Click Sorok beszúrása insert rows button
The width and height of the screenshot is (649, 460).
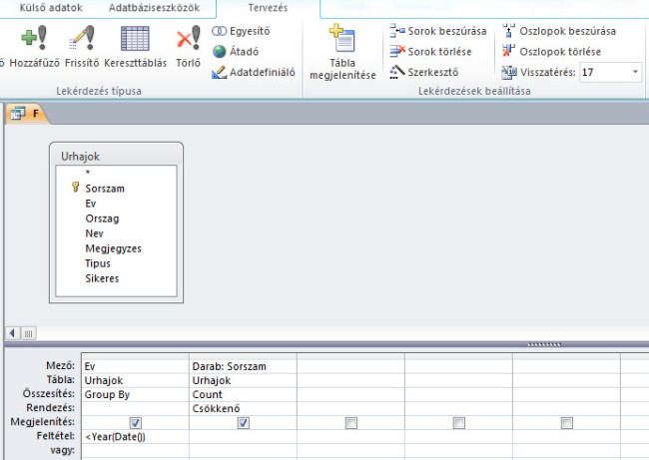(x=438, y=31)
